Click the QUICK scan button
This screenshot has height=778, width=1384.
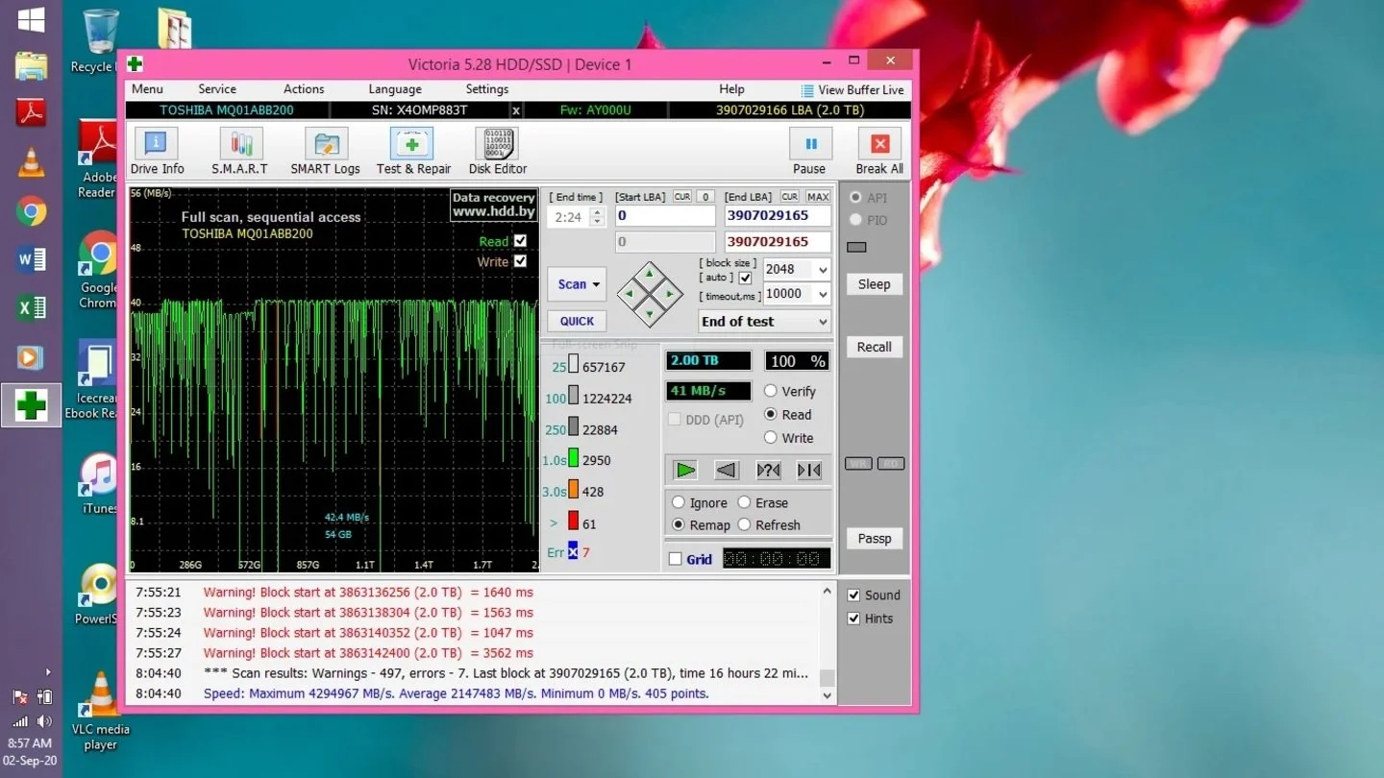(x=577, y=321)
